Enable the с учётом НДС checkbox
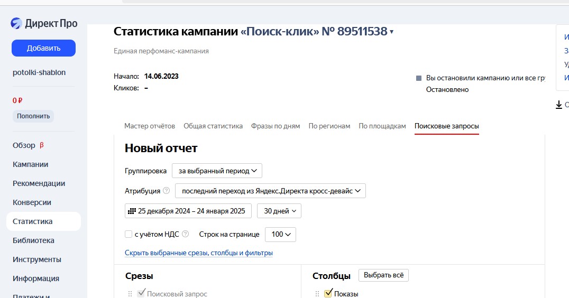Screen dimensions: 569x298 (x=129, y=234)
